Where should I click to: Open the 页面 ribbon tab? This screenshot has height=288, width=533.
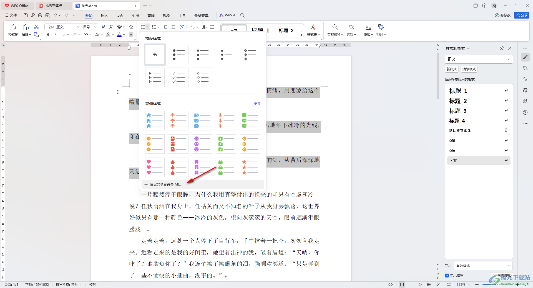[x=120, y=15]
